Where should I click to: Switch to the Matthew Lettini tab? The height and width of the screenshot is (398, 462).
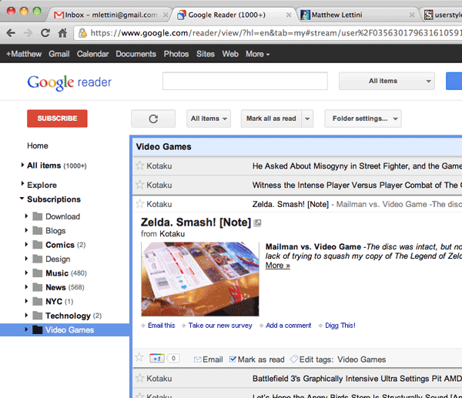pos(357,15)
